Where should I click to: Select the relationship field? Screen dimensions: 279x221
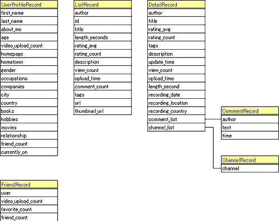point(29,136)
